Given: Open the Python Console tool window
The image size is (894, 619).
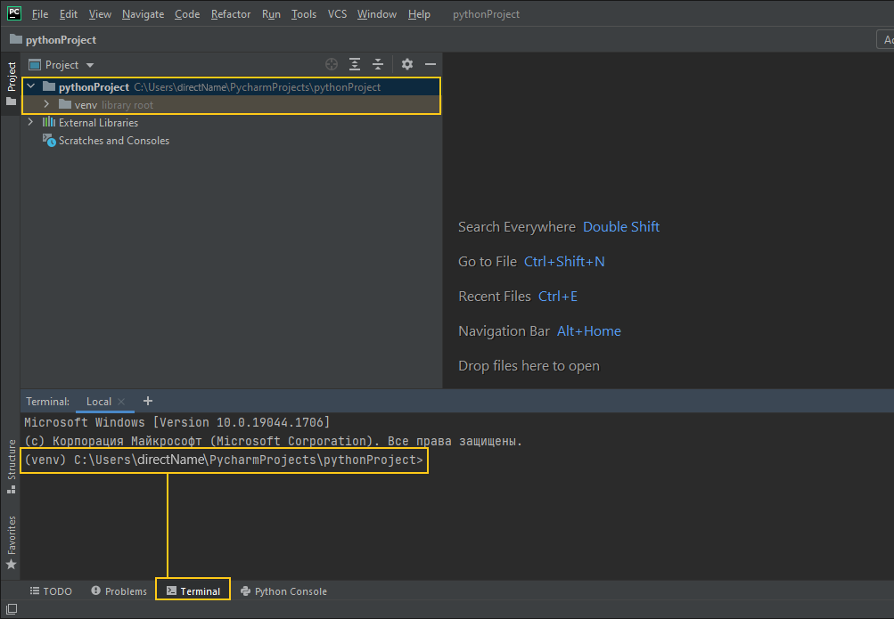Looking at the screenshot, I should [284, 591].
